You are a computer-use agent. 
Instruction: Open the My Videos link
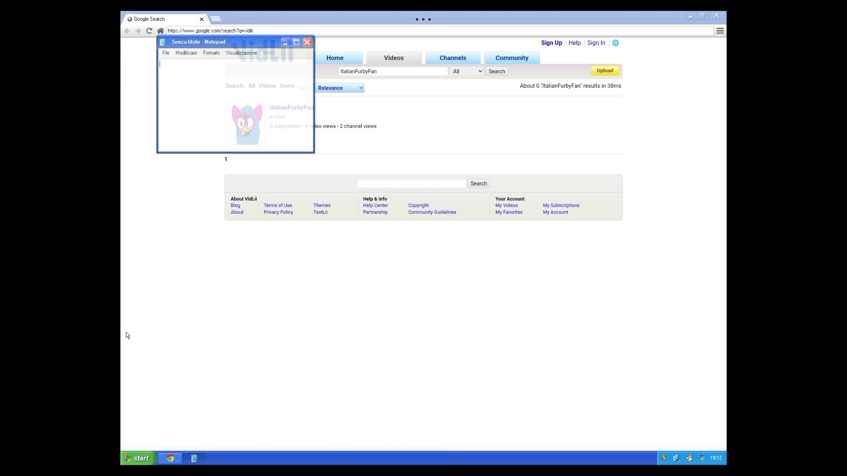pyautogui.click(x=506, y=205)
